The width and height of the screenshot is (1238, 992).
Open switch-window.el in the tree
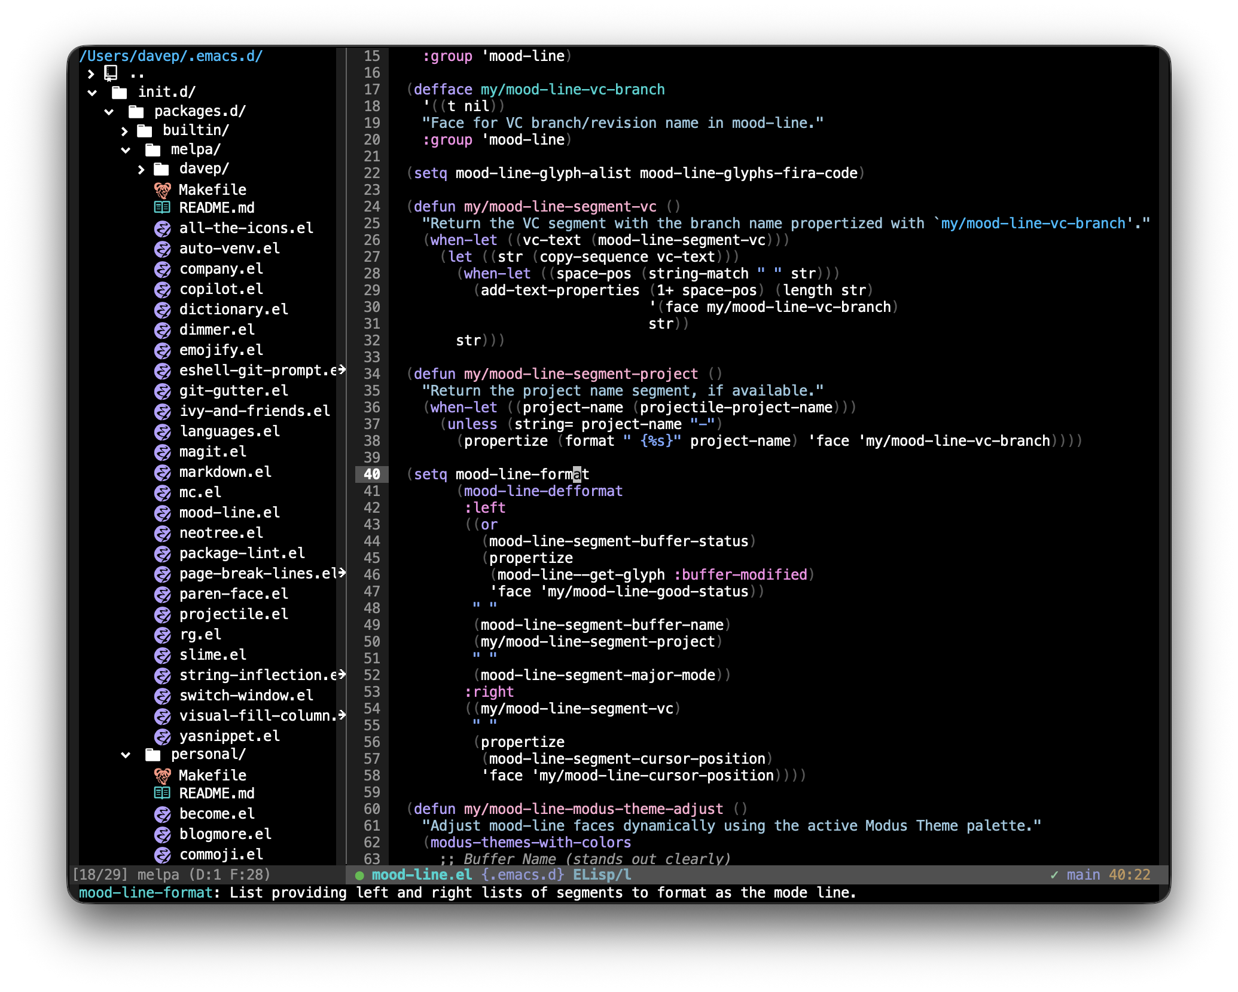click(x=246, y=696)
